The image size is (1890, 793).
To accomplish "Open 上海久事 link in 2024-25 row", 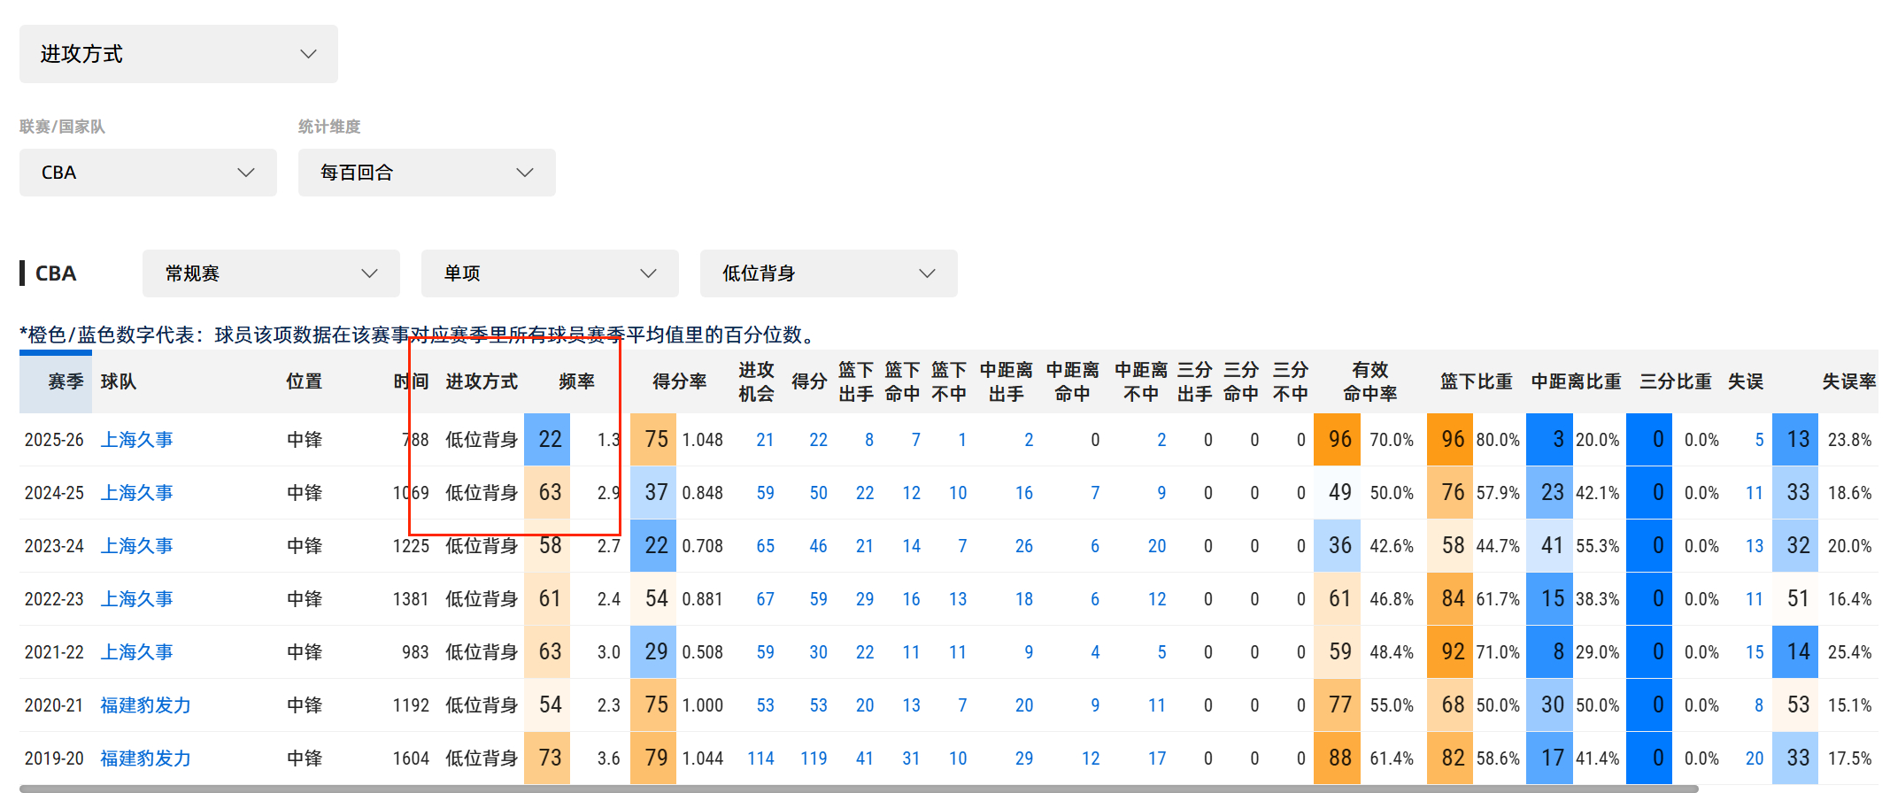I will (136, 493).
